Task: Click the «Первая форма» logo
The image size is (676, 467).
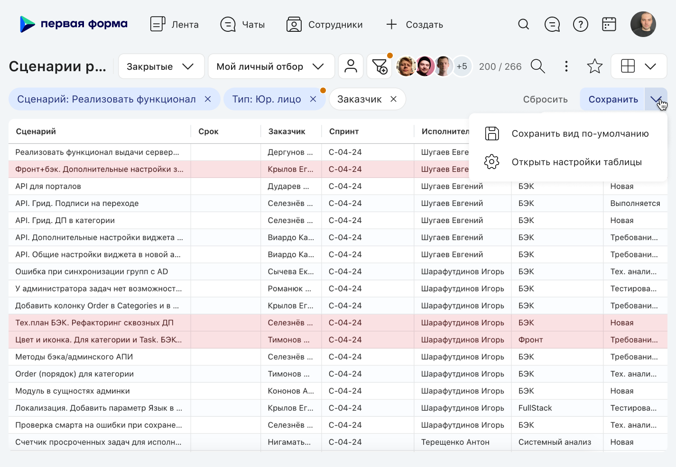Action: pyautogui.click(x=71, y=24)
